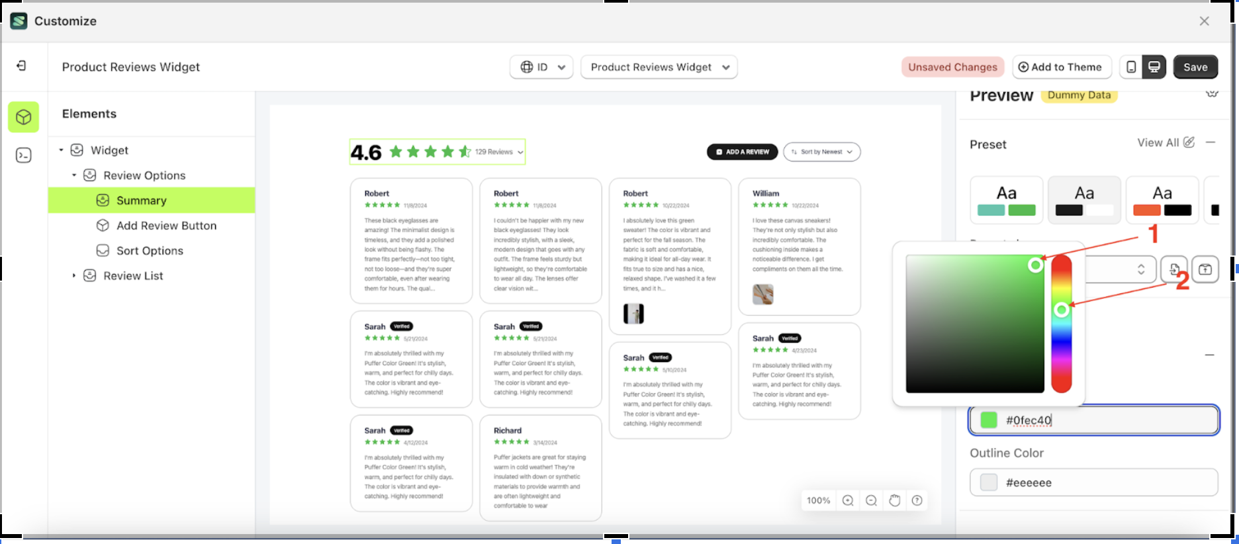1239x544 pixels.
Task: Click the saturation picker handle
Action: click(x=1036, y=265)
